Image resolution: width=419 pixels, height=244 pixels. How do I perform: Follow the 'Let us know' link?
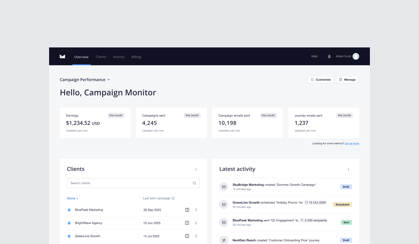tap(352, 143)
